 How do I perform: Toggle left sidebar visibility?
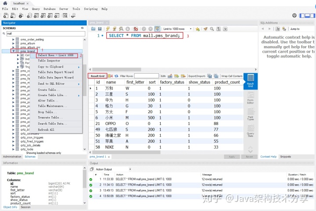pos(302,15)
